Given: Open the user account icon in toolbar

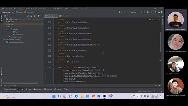Looking at the screenshot, I should tap(120, 12).
